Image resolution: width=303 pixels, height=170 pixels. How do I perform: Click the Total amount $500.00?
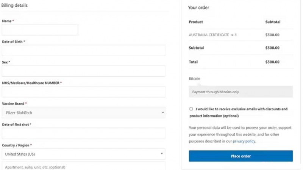(x=272, y=62)
